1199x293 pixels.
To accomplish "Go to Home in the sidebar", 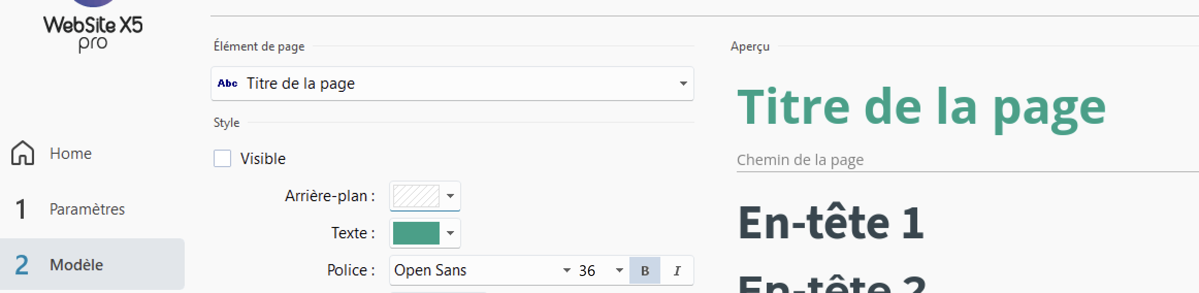I will (71, 153).
